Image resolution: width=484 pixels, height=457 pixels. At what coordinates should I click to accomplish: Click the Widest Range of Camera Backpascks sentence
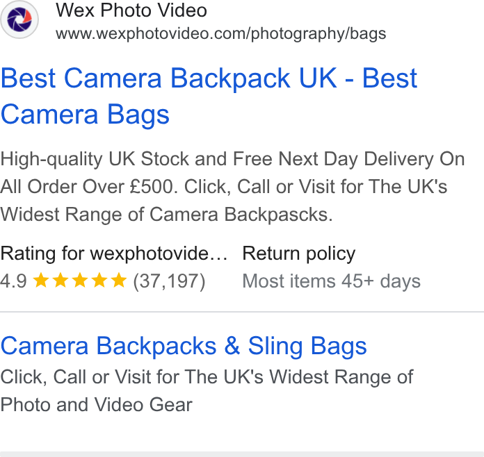(x=166, y=215)
